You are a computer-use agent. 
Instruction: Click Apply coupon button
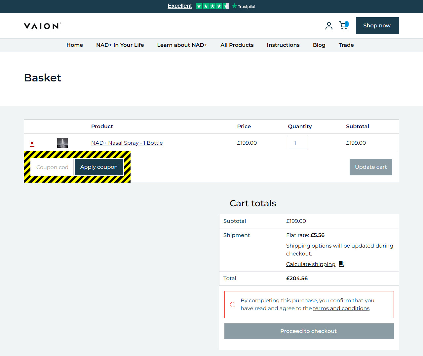click(x=99, y=167)
